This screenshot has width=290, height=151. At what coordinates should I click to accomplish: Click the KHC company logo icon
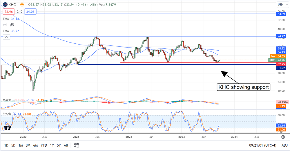click(5, 4)
